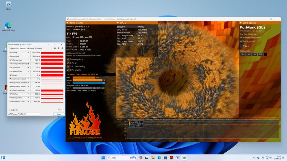Screen dimensions: 287x161
Task: Switch to the Advanced tab
Action: tap(30, 49)
